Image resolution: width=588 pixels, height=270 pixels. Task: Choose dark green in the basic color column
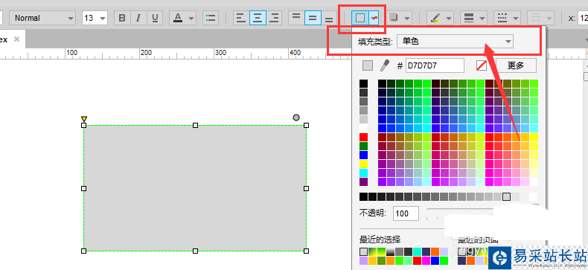point(363,147)
